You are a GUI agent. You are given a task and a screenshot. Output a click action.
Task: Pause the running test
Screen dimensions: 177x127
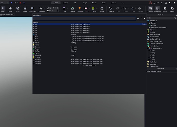15,3
